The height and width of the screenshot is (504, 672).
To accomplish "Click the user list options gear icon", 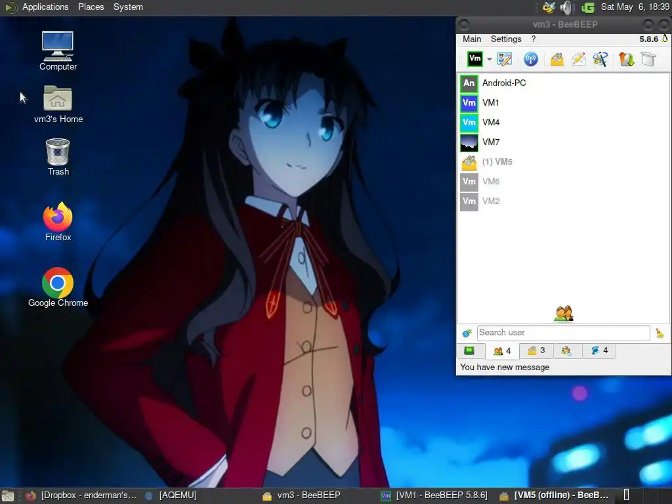I will point(467,333).
